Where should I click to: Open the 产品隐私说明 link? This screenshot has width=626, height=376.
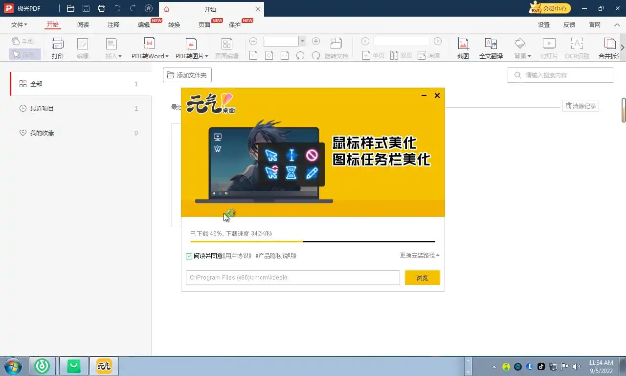[x=275, y=256]
